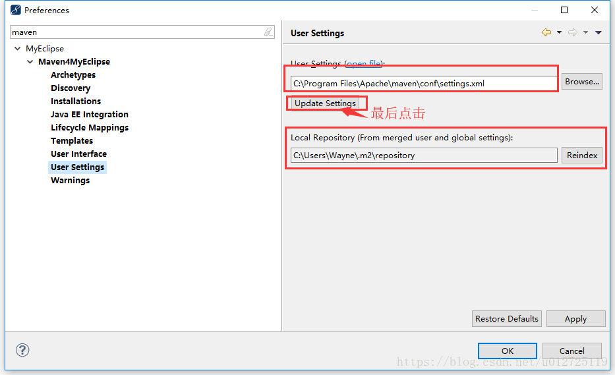Click Restore Defaults button
615x375 pixels.
pyautogui.click(x=507, y=318)
